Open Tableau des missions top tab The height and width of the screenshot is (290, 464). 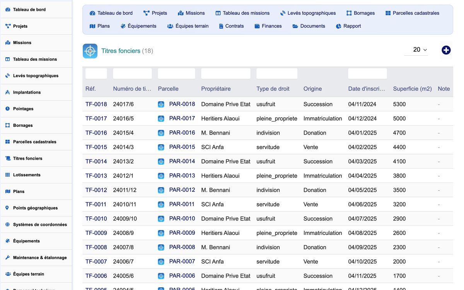(x=242, y=13)
